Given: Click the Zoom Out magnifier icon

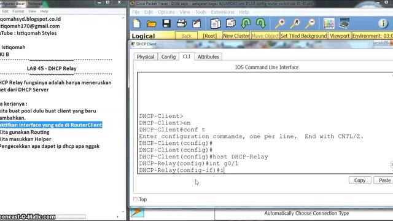Looking at the screenshot, I should tap(310, 23).
